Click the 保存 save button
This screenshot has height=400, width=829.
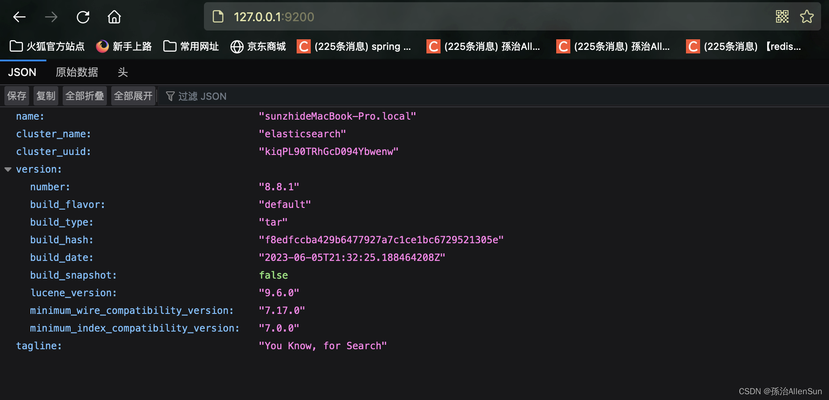[x=17, y=96]
